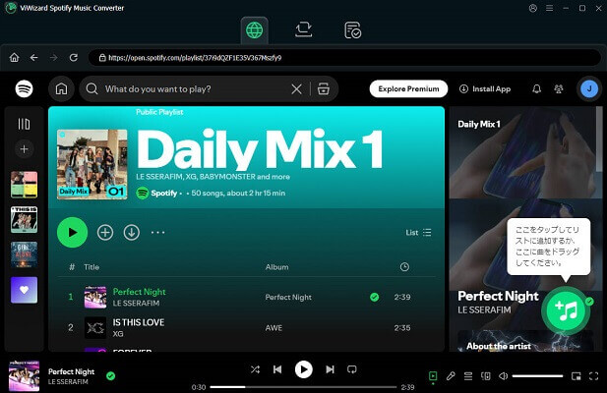Expand Your Library sidebar icon
The height and width of the screenshot is (393, 607).
[x=24, y=124]
